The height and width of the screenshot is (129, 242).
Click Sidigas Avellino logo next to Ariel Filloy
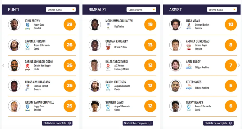coord(189,67)
